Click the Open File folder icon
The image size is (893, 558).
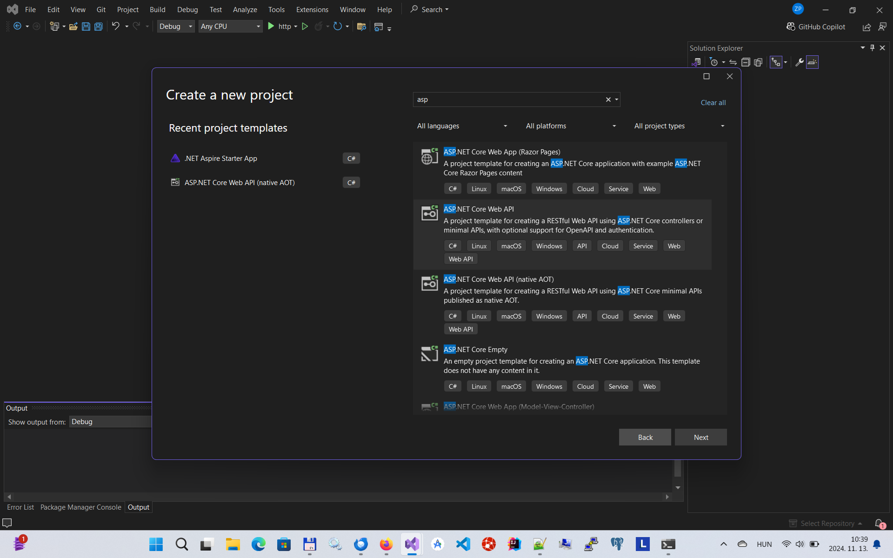(x=73, y=27)
